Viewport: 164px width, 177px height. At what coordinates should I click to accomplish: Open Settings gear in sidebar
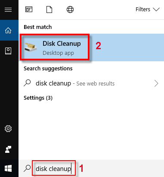(x=8, y=129)
